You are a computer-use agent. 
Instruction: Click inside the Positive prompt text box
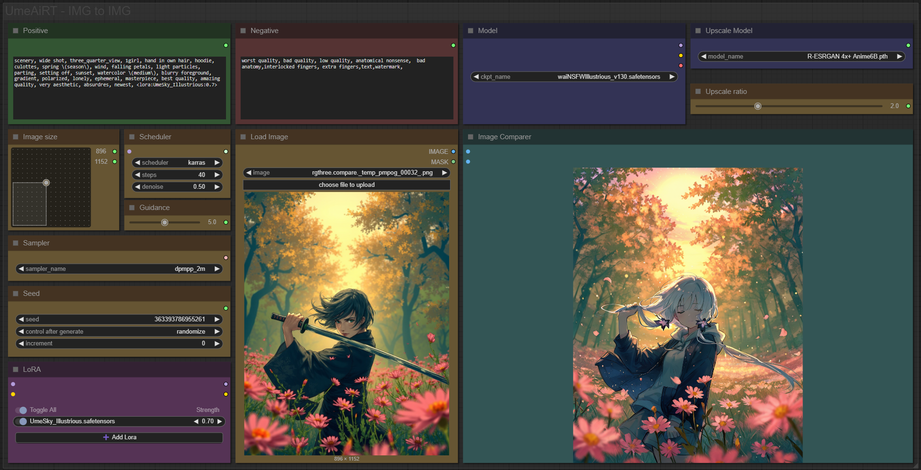(119, 88)
